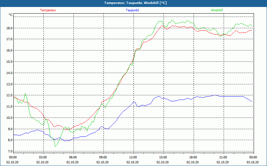Viewport: 267px width, 166px height.
Task: Click the 02.10.20 date under 12:00
Action: pyautogui.click(x=132, y=162)
